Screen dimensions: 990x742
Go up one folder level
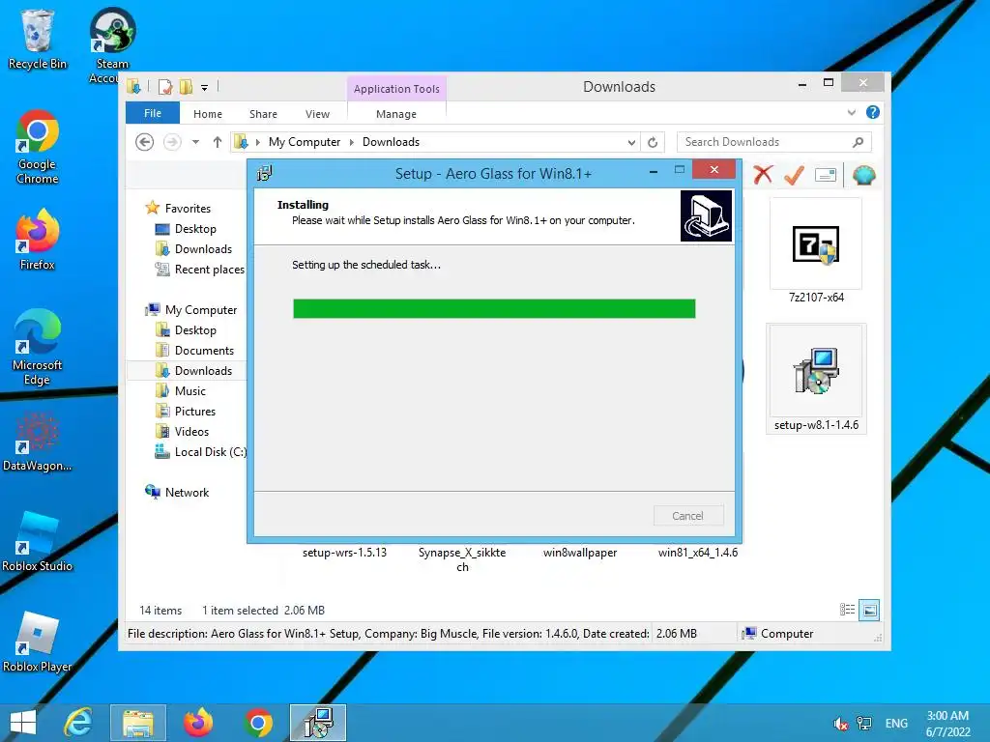218,142
